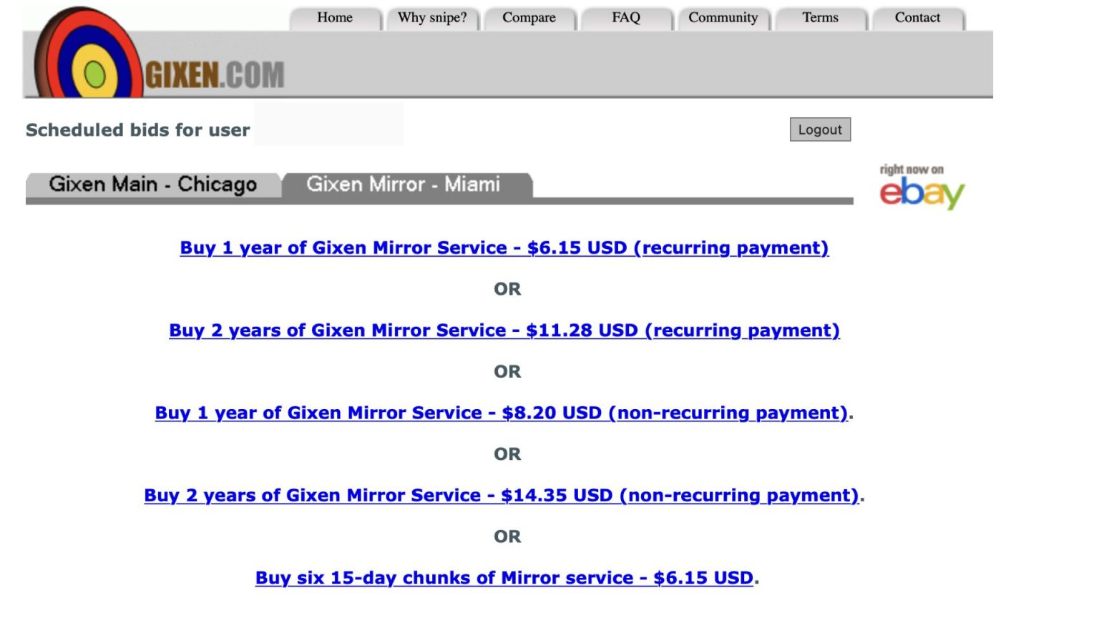Buy 1 year Mirror for $6.15 recurring
The width and height of the screenshot is (1099, 618).
[504, 248]
